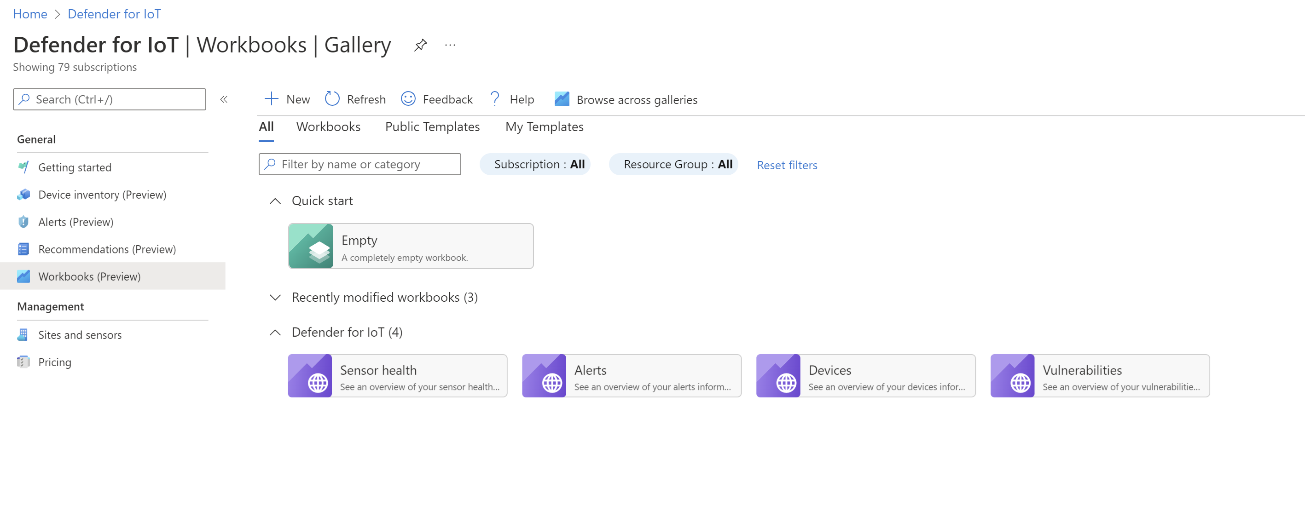Click the Subscription All filter dropdown

coord(539,164)
